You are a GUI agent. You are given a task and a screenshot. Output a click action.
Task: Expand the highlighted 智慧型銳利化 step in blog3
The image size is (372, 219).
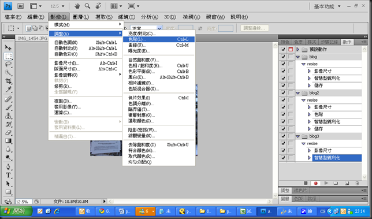(309, 158)
